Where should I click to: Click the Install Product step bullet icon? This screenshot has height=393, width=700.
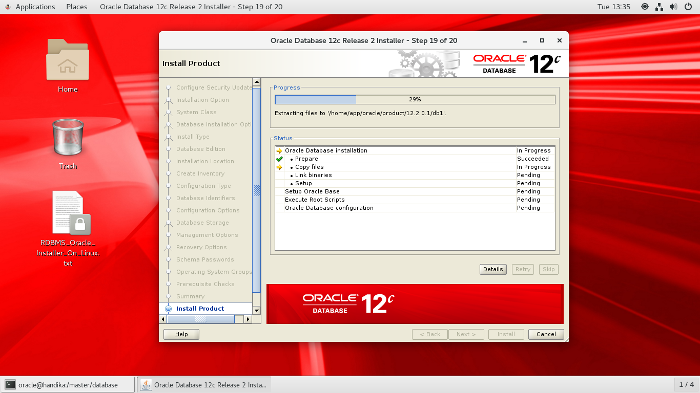168,309
